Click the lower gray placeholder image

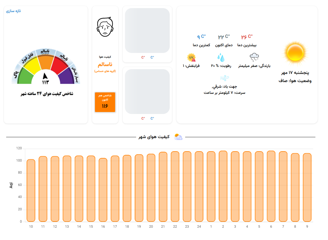tap(147, 92)
